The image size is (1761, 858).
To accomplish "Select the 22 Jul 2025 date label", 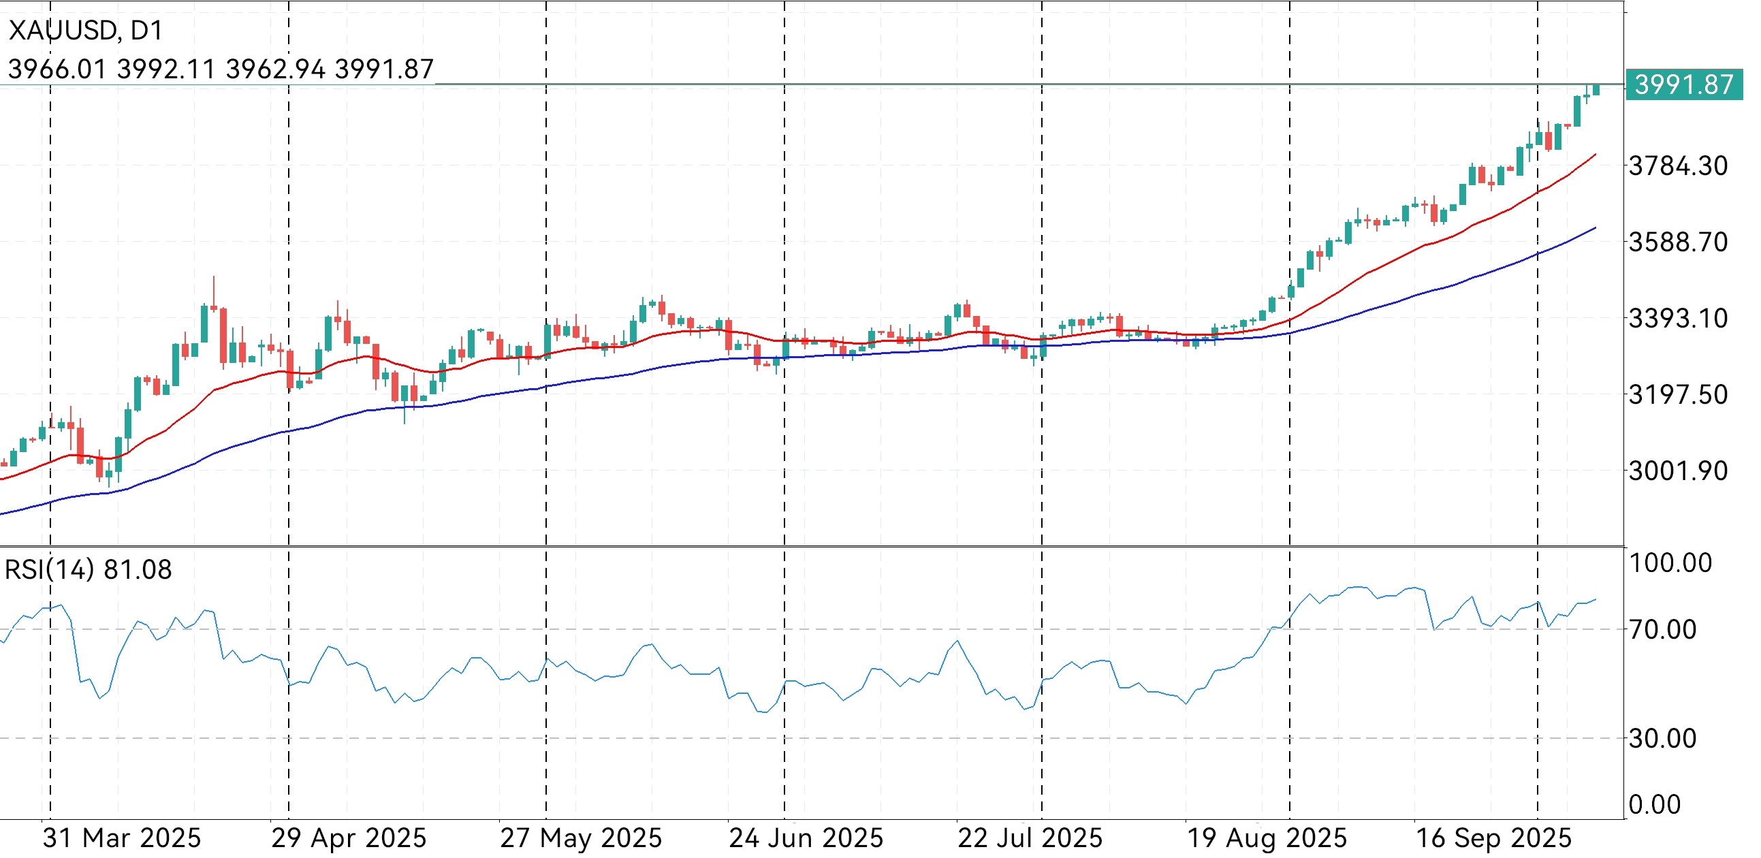I will [x=1030, y=838].
